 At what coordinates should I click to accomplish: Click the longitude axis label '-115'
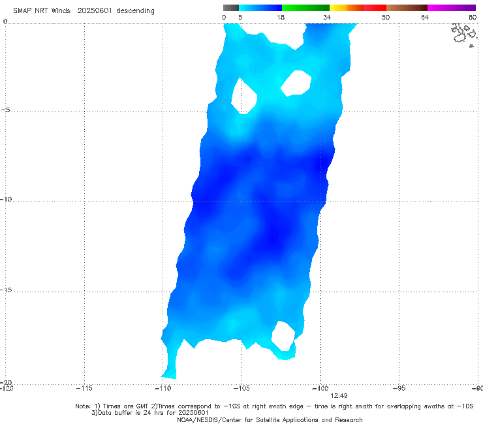(84, 388)
